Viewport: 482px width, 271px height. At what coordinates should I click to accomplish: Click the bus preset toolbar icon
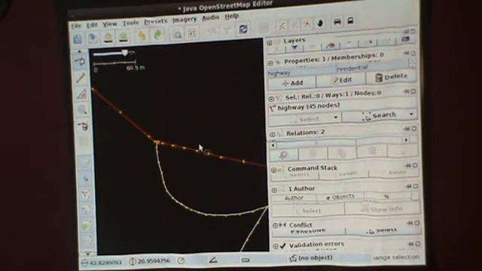[x=350, y=21]
